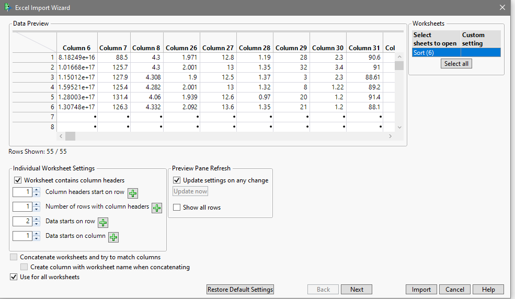Decrease Data starts on row value
The height and width of the screenshot is (299, 515).
click(x=37, y=224)
